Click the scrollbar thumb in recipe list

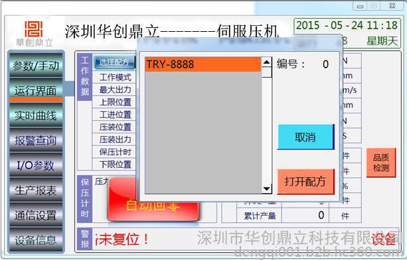(x=266, y=72)
